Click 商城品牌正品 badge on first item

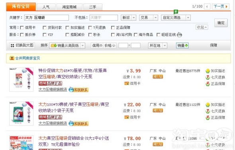pos(50,83)
